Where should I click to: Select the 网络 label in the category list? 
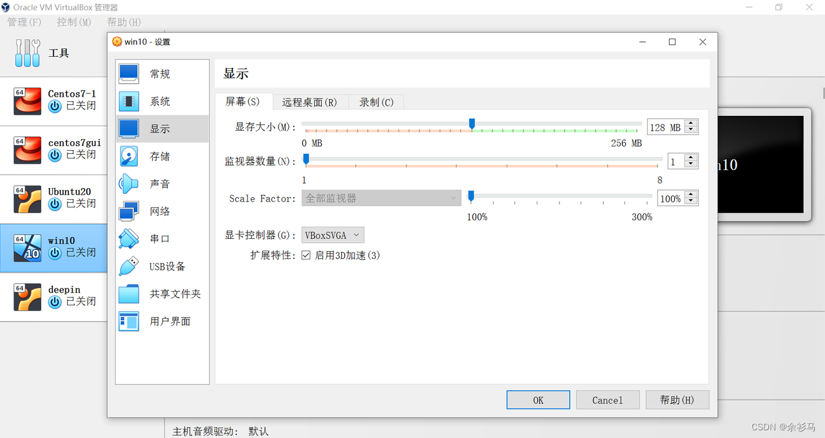coord(160,211)
